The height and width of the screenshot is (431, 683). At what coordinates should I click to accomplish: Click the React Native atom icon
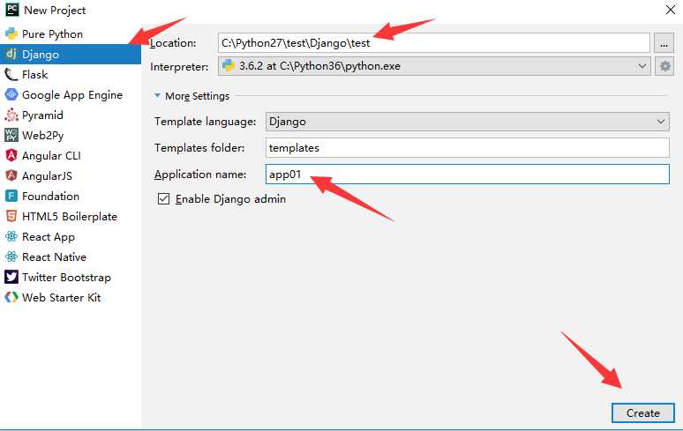click(x=11, y=256)
